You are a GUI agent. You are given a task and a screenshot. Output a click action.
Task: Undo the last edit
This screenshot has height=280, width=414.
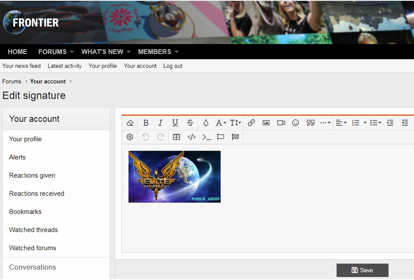(x=145, y=137)
